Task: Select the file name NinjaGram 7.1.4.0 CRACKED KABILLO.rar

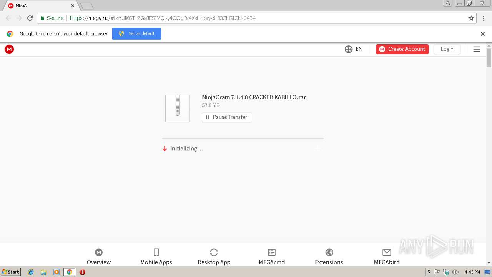Action: (x=254, y=97)
